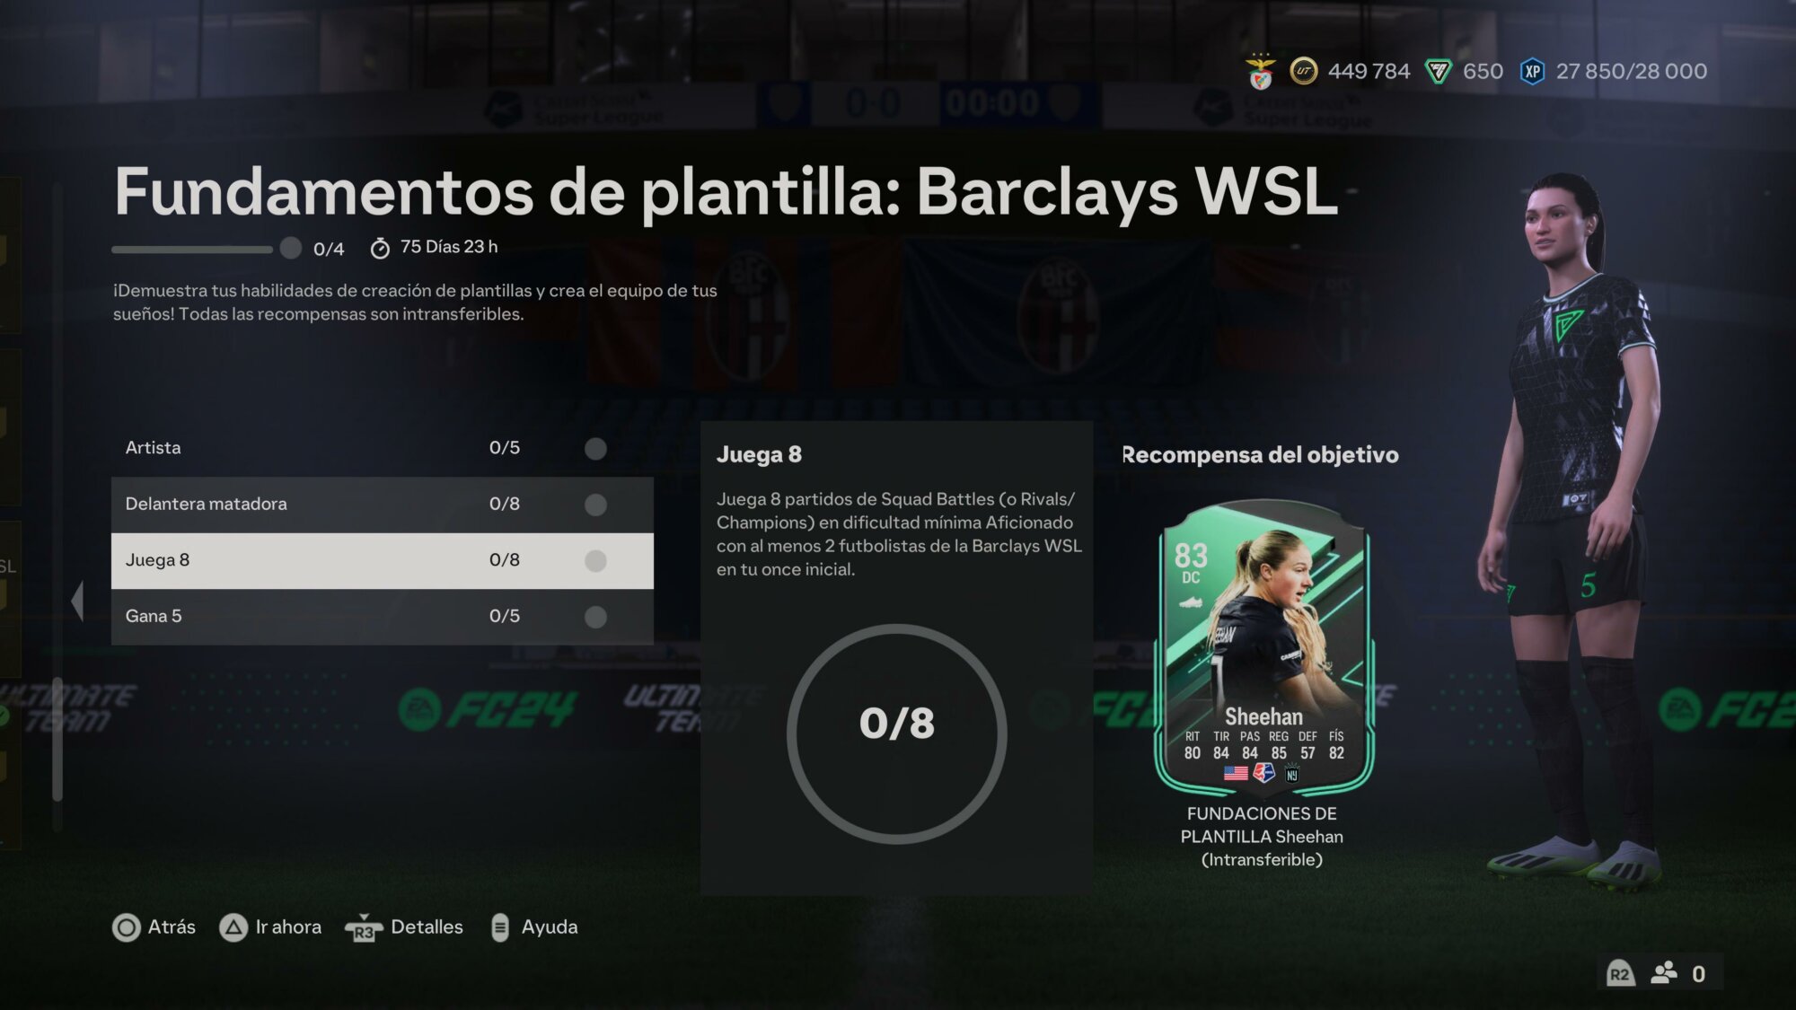Click the 0/4 objective progress bar
This screenshot has height=1010, width=1796.
click(x=207, y=249)
